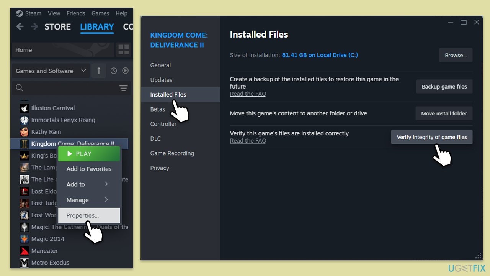Image resolution: width=490 pixels, height=276 pixels.
Task: Click Move install folder button
Action: coord(444,113)
